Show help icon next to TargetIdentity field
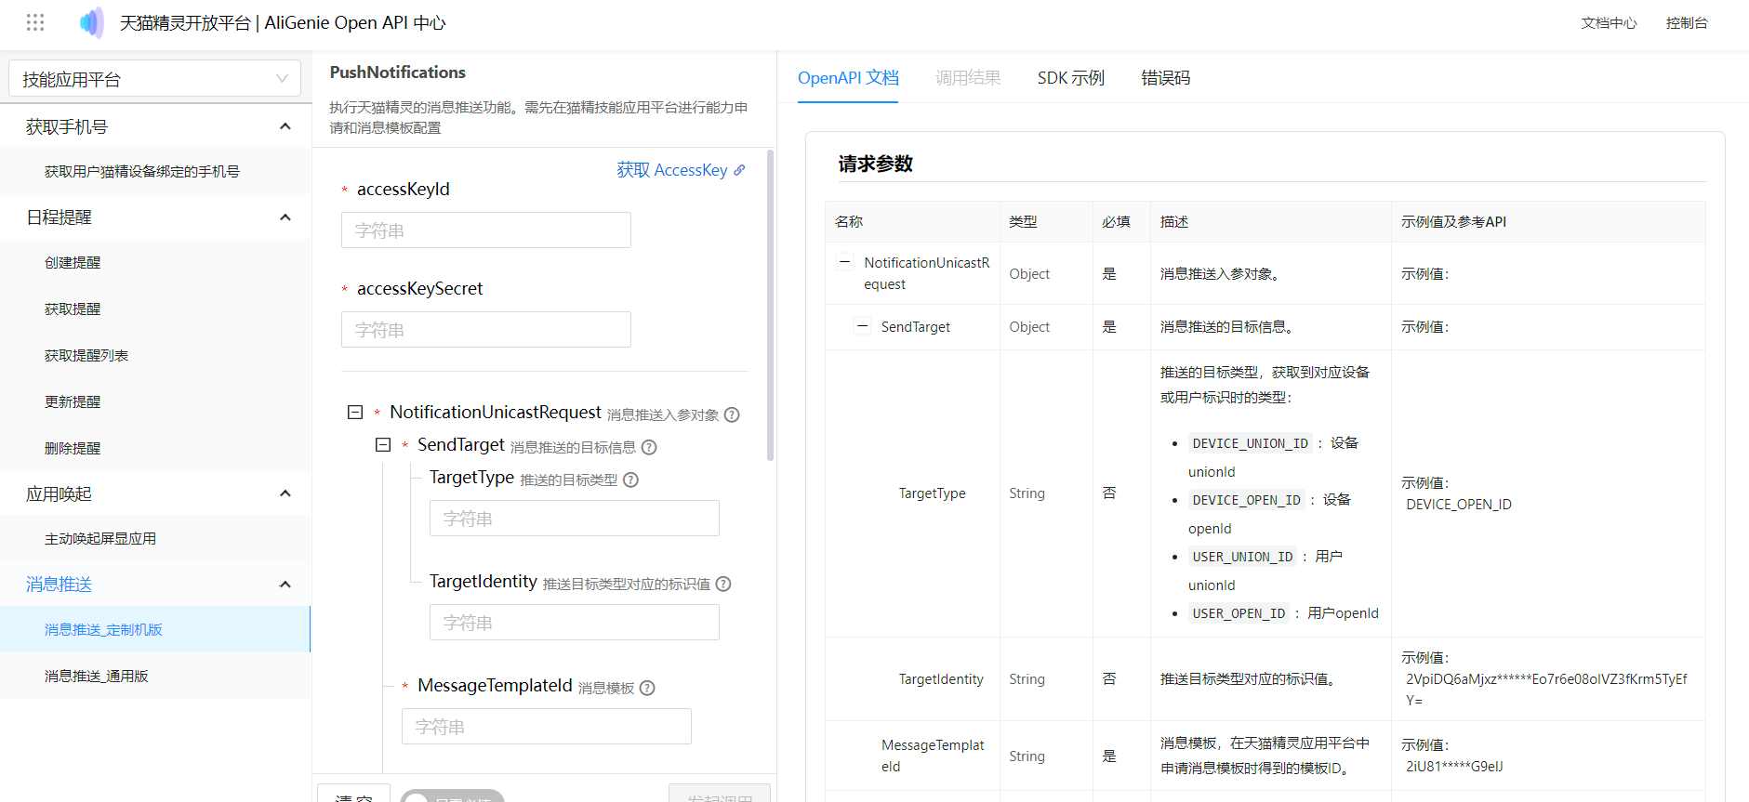 coord(723,584)
